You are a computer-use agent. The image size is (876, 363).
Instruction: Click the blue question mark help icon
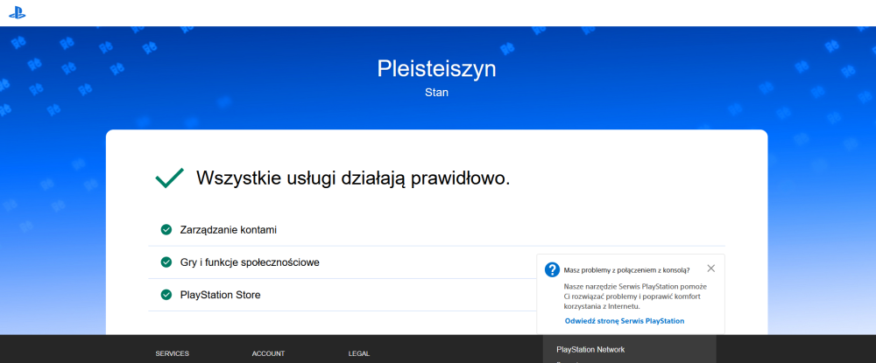coord(552,269)
